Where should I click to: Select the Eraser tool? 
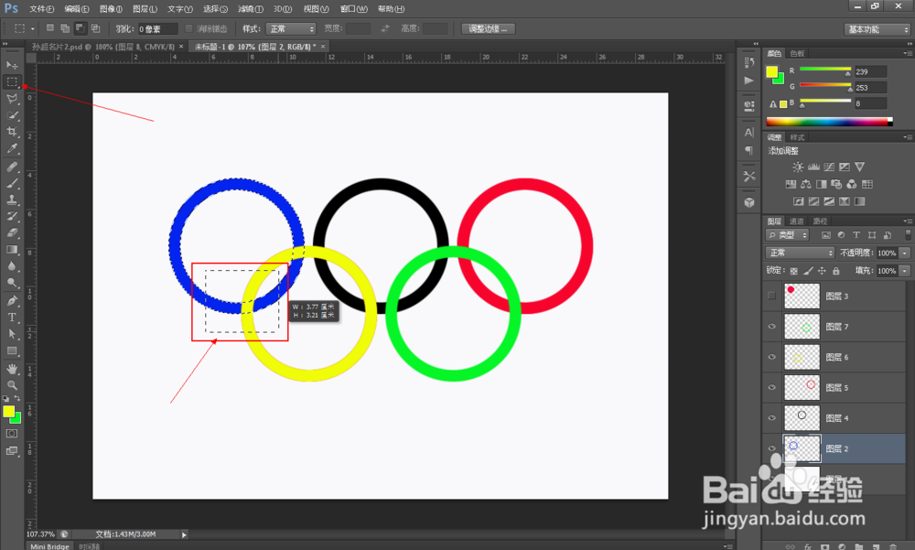(12, 233)
